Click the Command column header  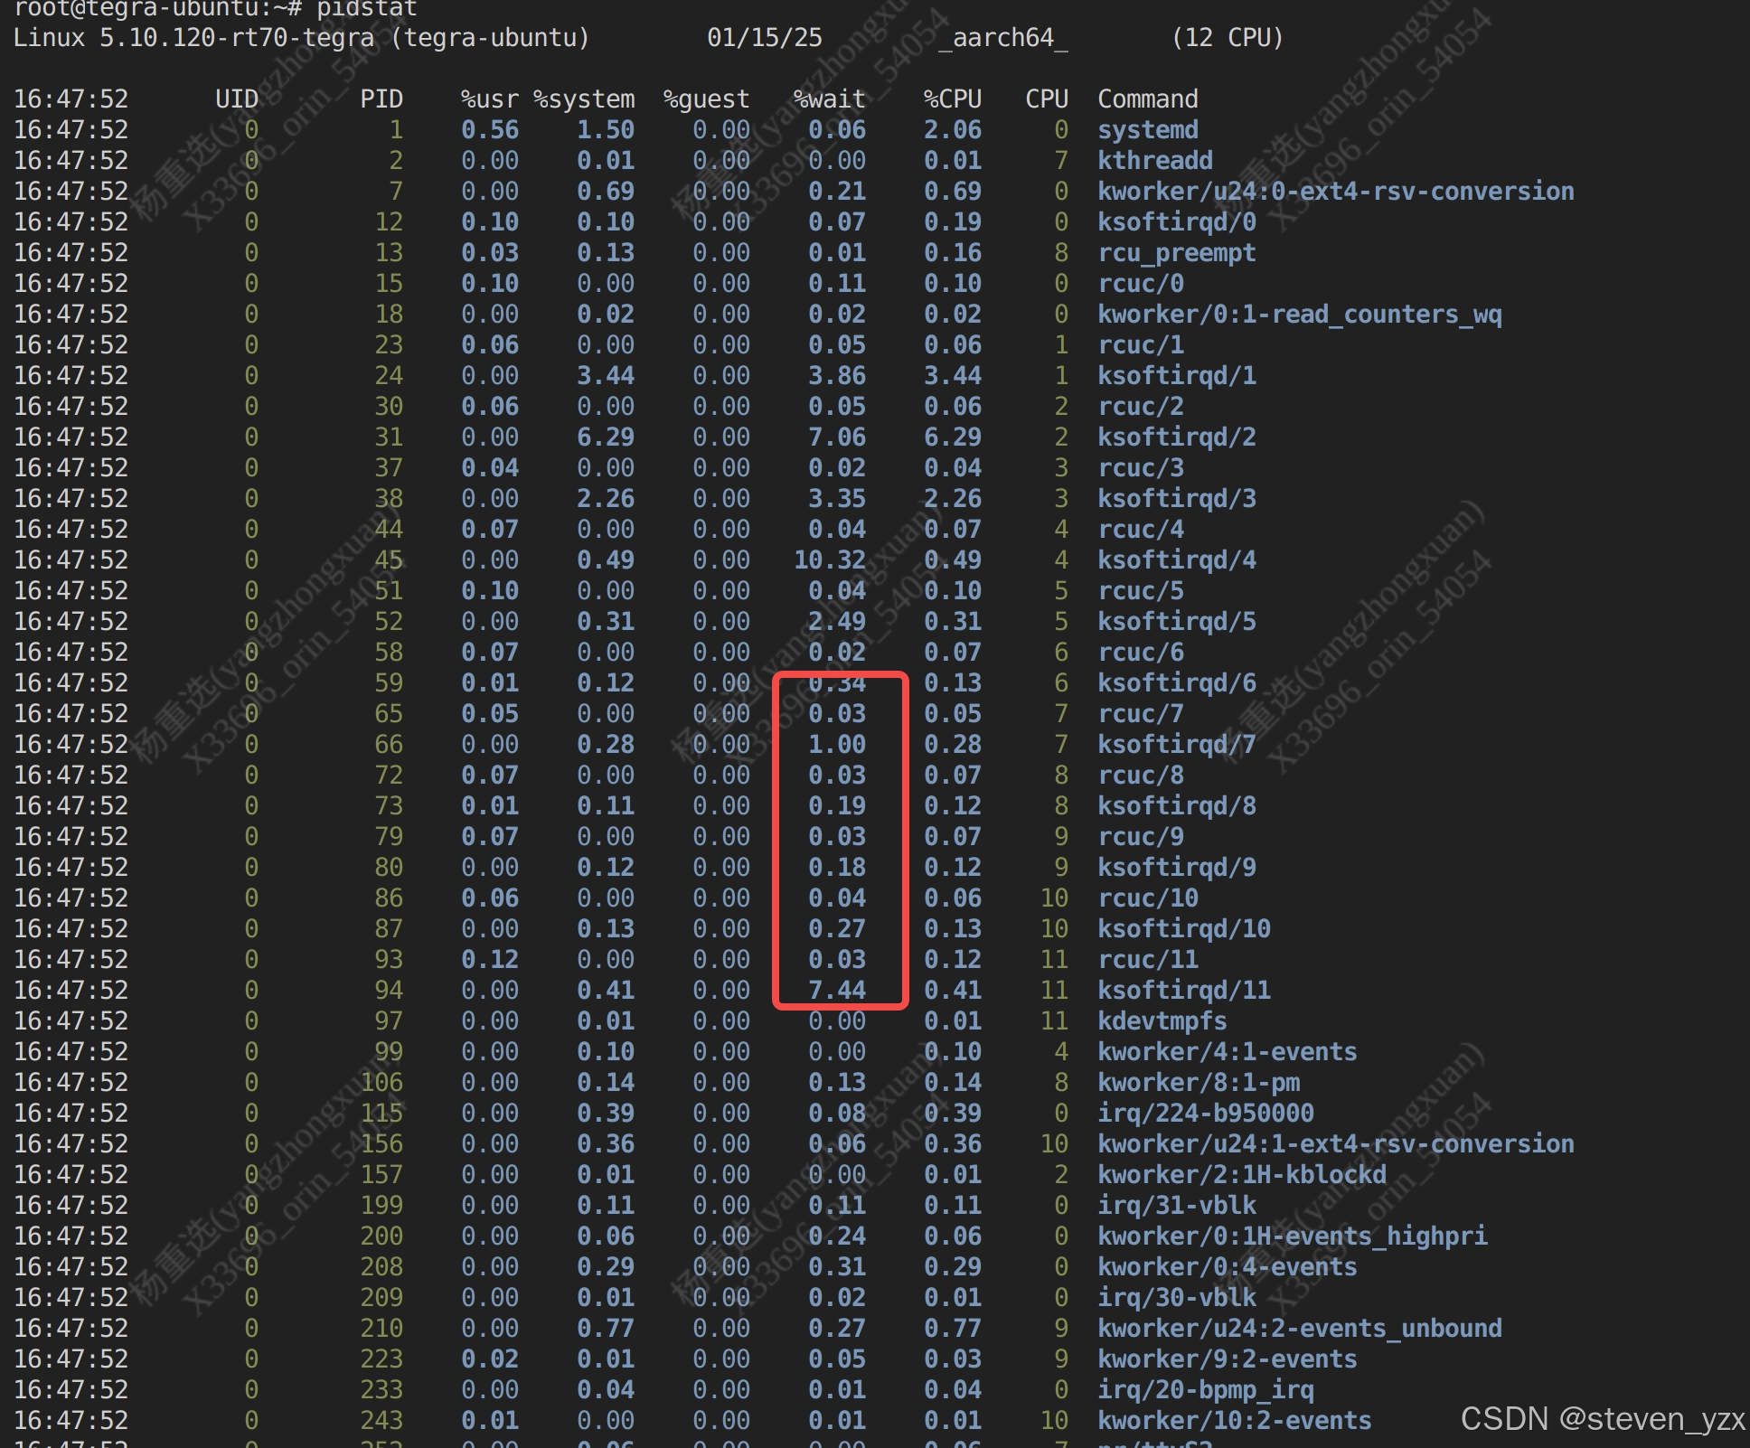click(x=1147, y=99)
